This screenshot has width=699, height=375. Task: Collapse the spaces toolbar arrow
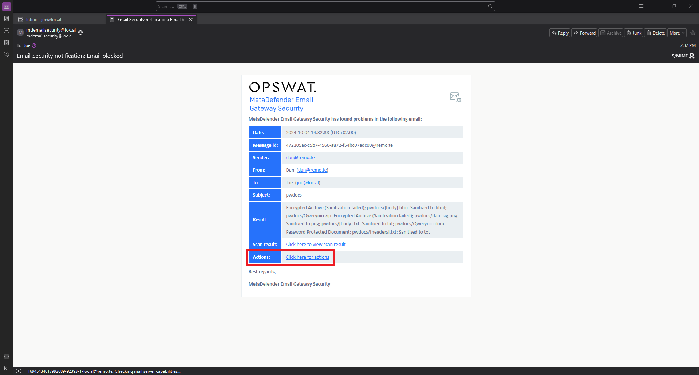click(x=7, y=368)
